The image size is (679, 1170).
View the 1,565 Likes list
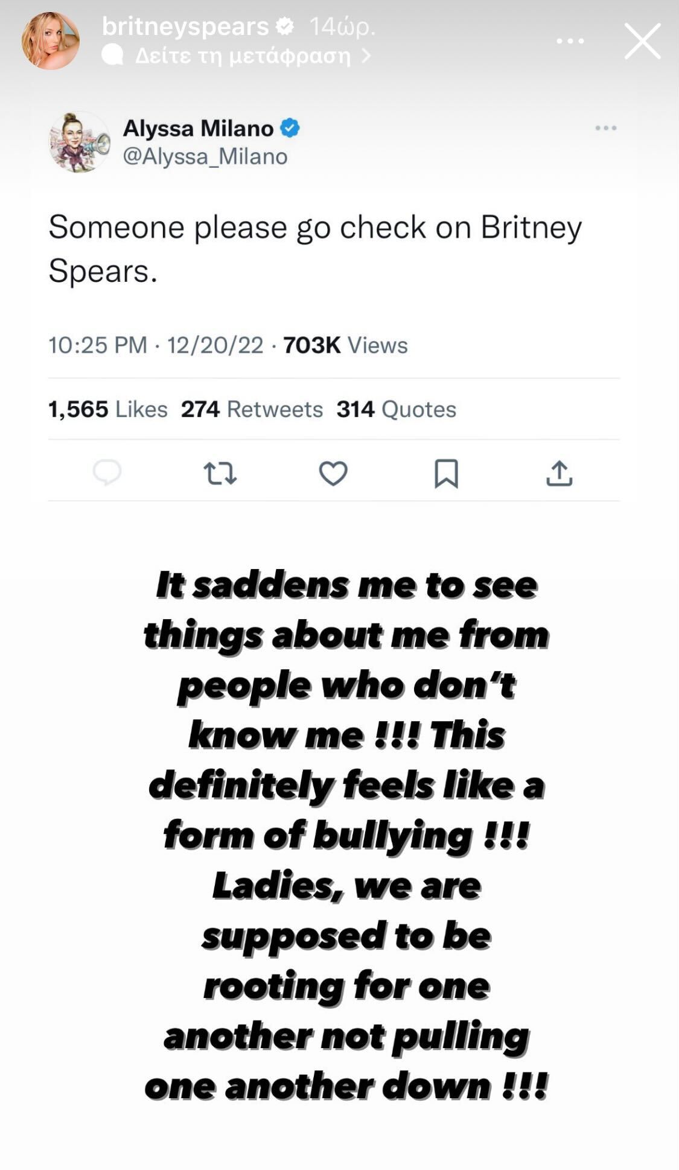tap(108, 409)
